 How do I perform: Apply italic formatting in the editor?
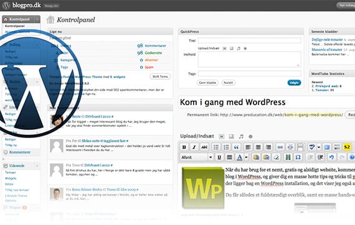pos(194,147)
